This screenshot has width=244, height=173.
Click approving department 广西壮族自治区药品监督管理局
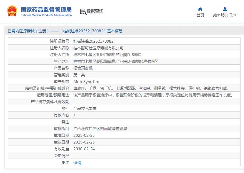pos(100,129)
